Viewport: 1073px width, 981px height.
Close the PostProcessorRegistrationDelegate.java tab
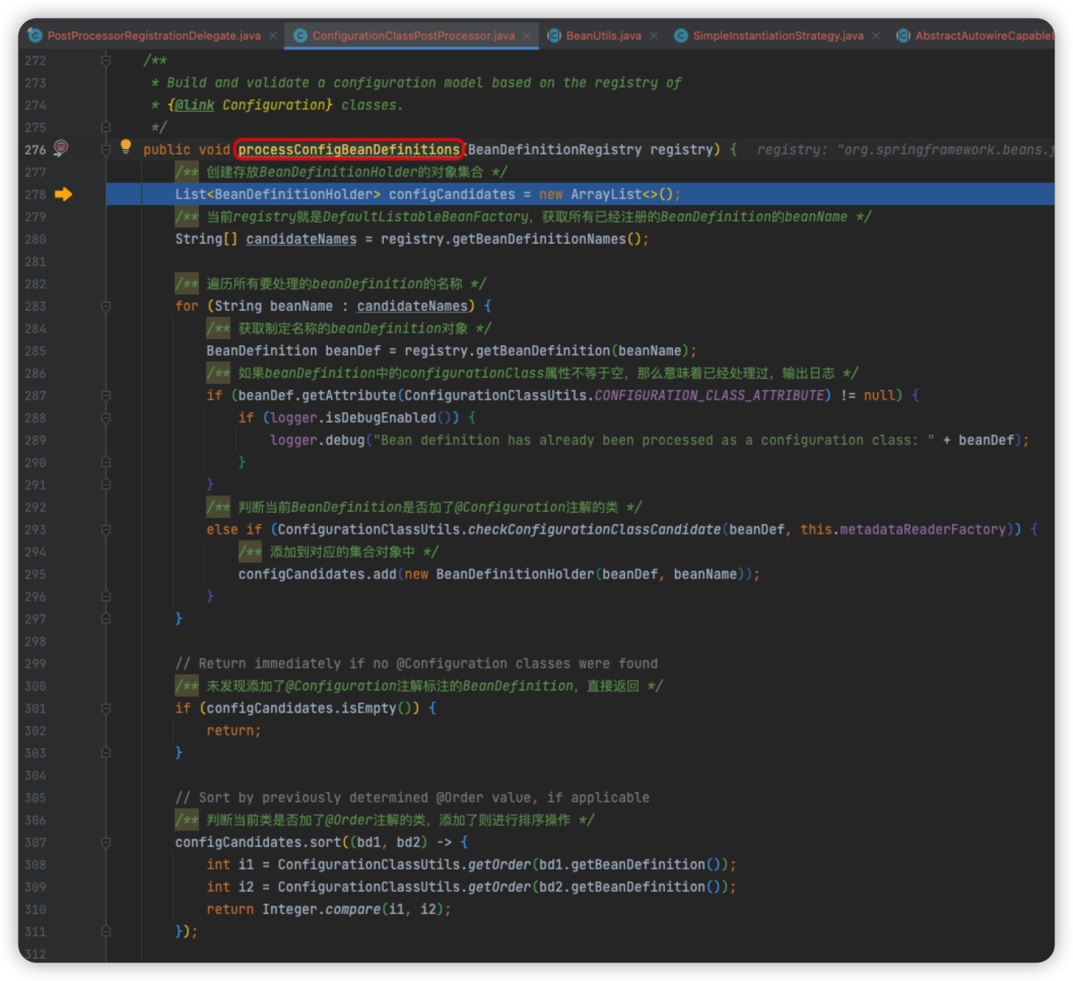click(x=273, y=36)
